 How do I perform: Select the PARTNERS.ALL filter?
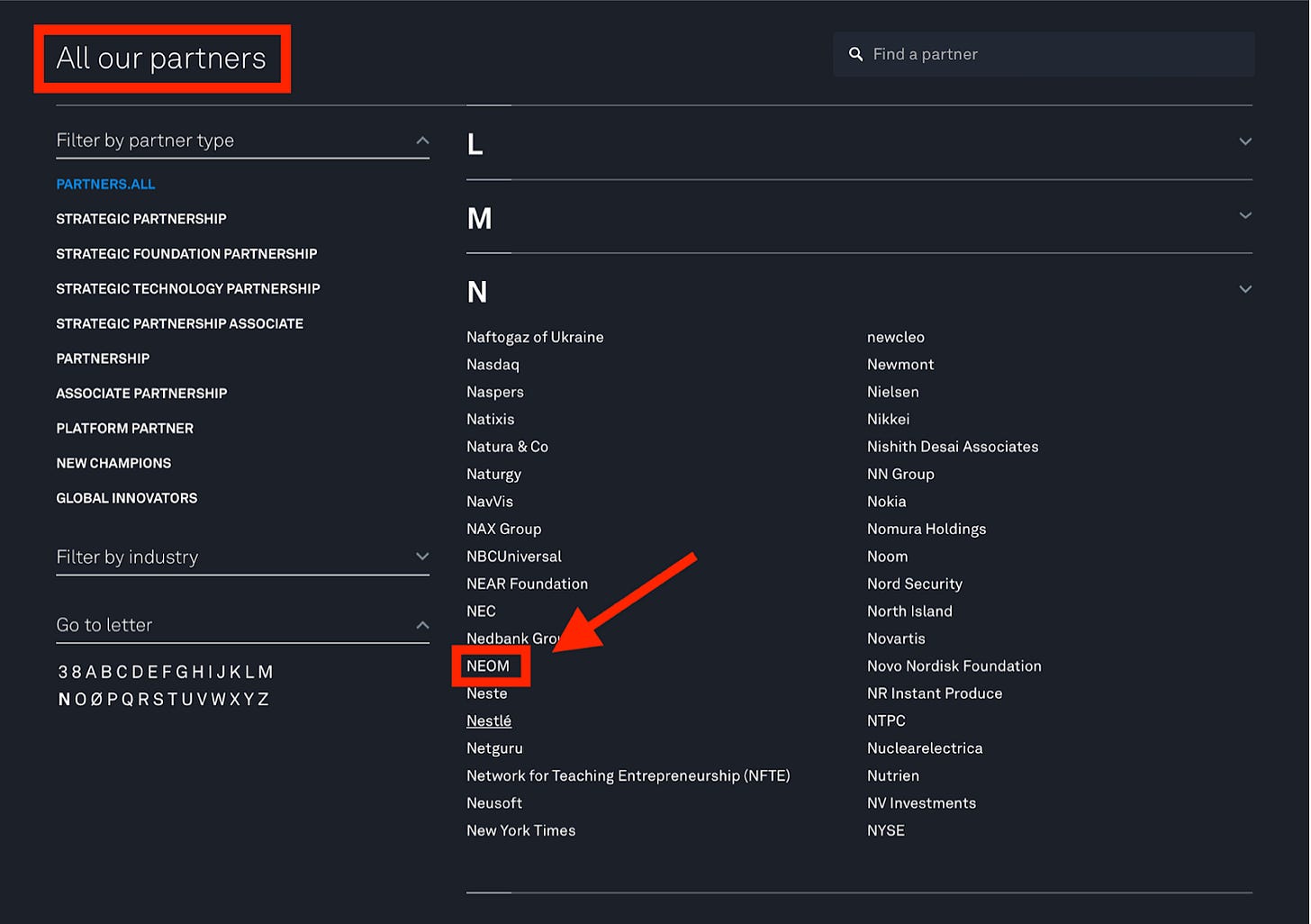(105, 184)
